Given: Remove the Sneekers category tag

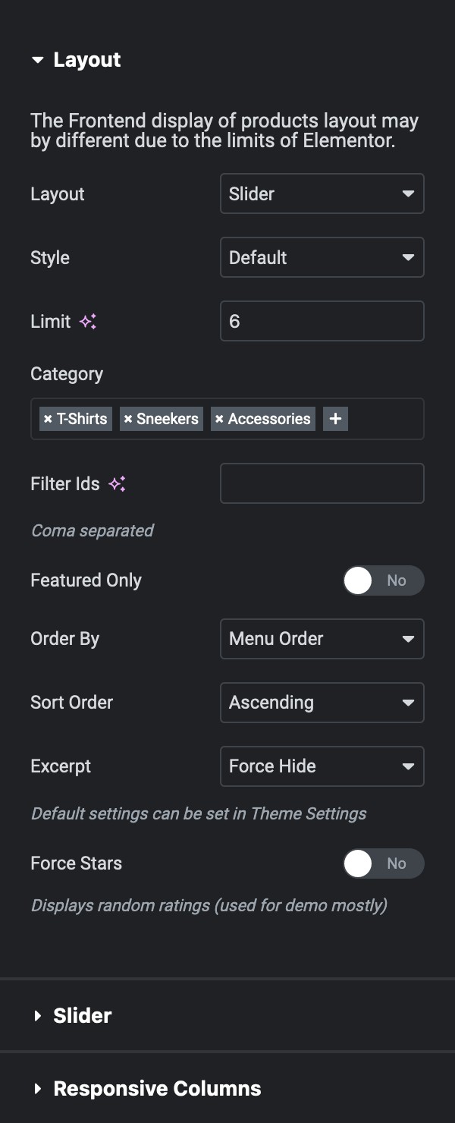Looking at the screenshot, I should click(128, 419).
